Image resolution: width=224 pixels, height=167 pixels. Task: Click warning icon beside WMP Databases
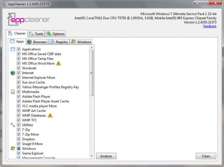point(50,116)
